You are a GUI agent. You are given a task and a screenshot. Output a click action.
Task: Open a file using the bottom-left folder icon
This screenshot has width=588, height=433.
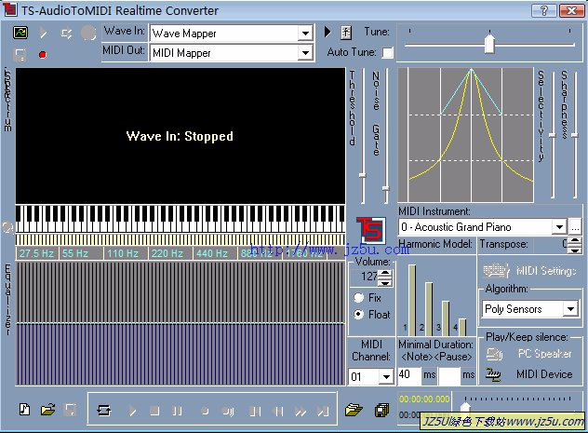[x=47, y=410]
